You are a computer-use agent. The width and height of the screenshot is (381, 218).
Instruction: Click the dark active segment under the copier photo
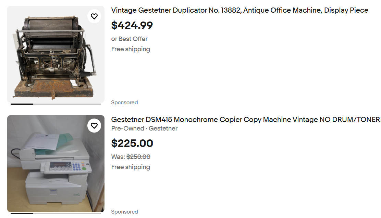tap(22, 214)
